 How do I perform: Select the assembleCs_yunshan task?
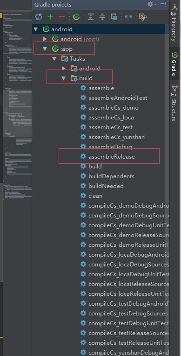[x=116, y=137]
